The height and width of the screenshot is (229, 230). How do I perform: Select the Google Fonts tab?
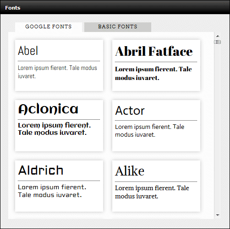coord(49,27)
